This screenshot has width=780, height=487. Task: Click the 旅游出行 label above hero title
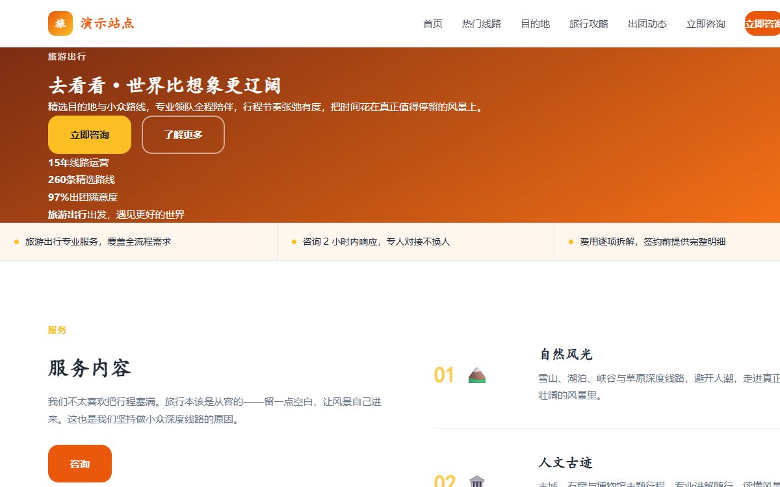(67, 56)
